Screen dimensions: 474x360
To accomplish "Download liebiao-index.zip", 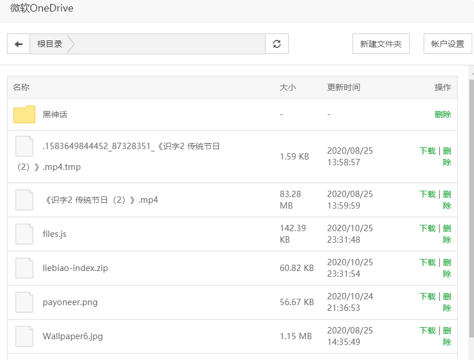I will click(428, 262).
